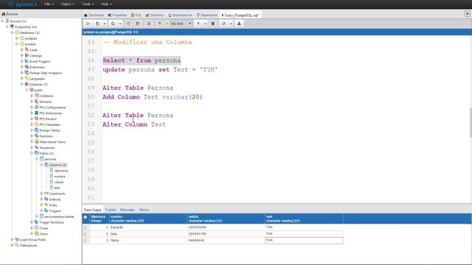Tick the row checkbox for Maria
This screenshot has width=472, height=265.
pyautogui.click(x=86, y=241)
